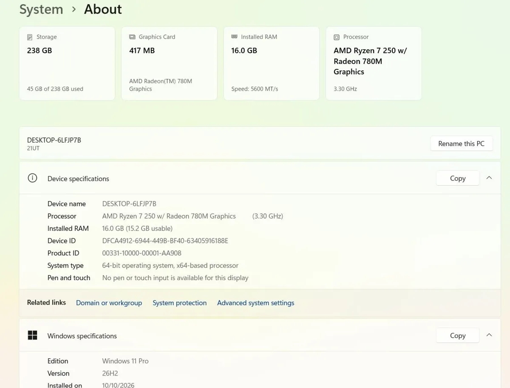Viewport: 510px width, 388px height.
Task: Open the 238 GB Storage card
Action: [67, 63]
